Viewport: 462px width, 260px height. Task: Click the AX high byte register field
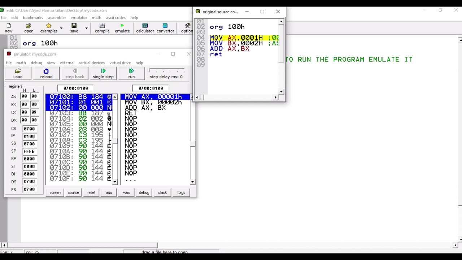[24, 96]
